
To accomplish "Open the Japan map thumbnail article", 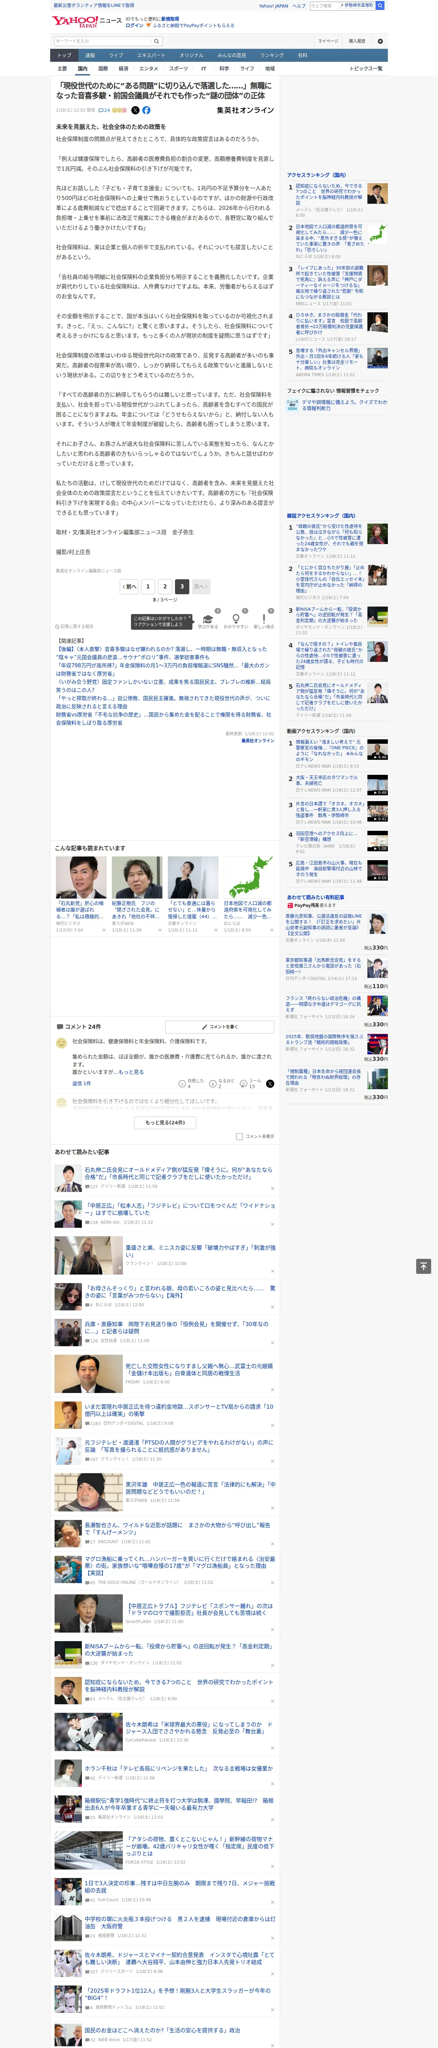I will point(249,877).
